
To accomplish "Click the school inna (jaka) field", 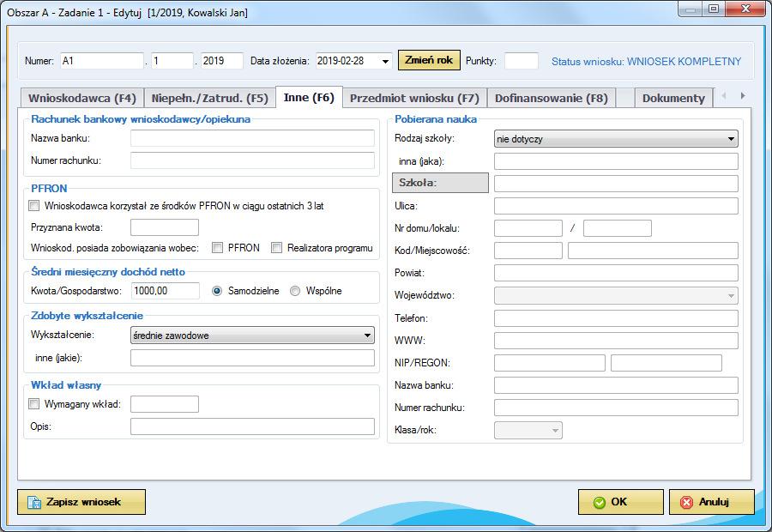I will [616, 161].
